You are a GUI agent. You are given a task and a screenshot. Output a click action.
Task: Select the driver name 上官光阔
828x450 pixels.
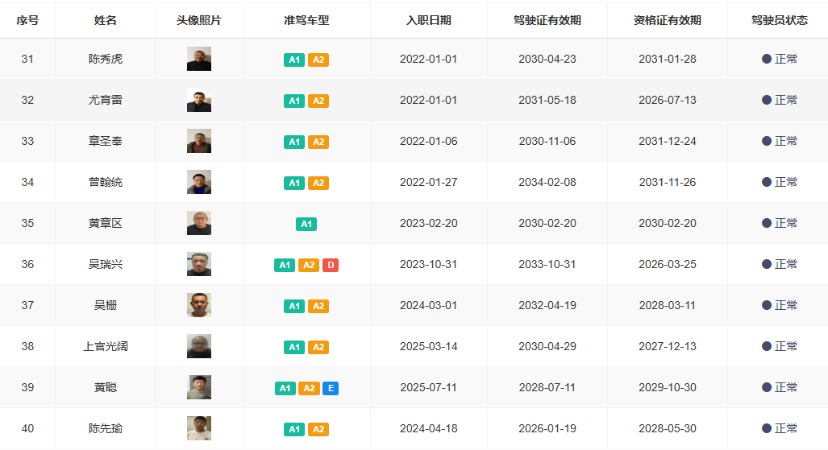106,346
